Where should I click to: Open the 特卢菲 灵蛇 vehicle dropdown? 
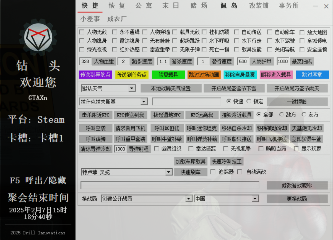pos(169,172)
